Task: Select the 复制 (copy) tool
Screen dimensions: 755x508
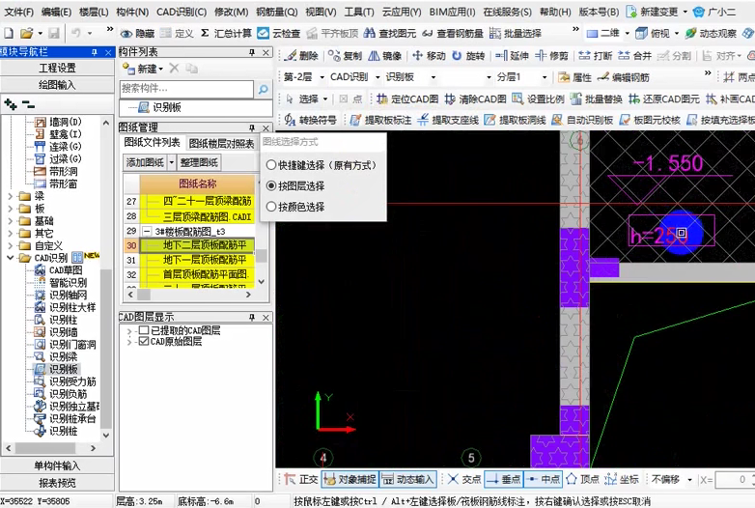Action: (345, 56)
